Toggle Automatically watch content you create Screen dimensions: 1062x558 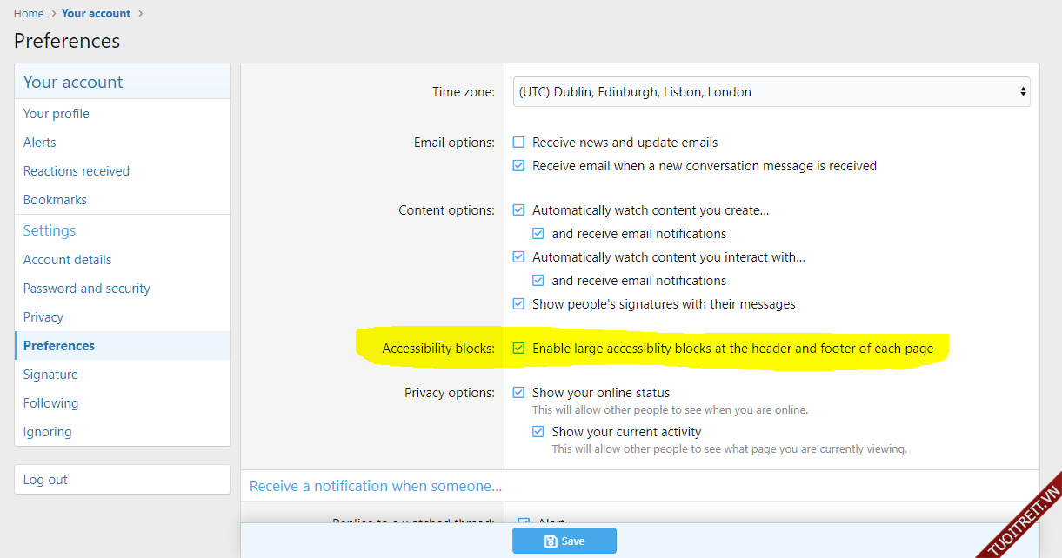click(x=519, y=210)
